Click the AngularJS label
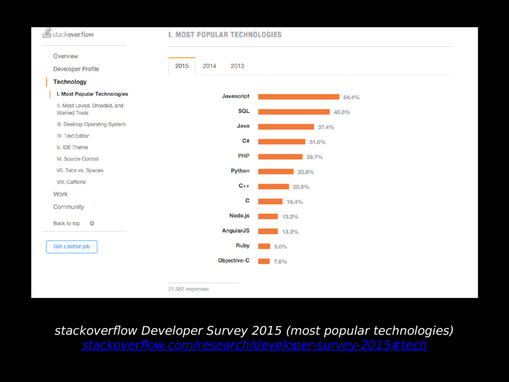Image resolution: width=509 pixels, height=382 pixels. point(236,231)
